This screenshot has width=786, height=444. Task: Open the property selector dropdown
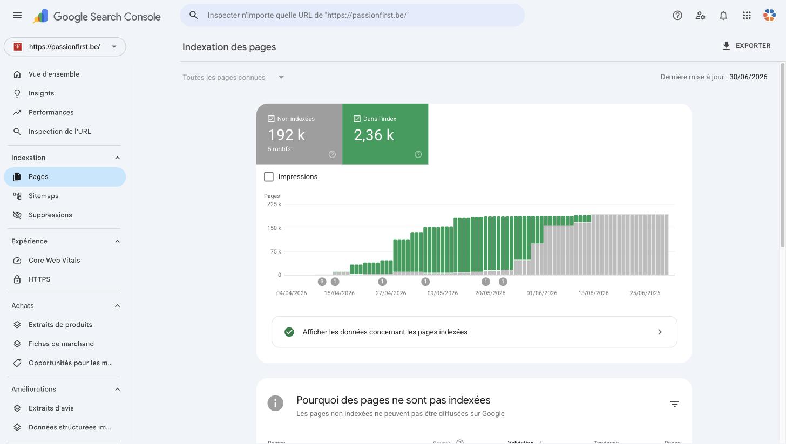pos(65,47)
